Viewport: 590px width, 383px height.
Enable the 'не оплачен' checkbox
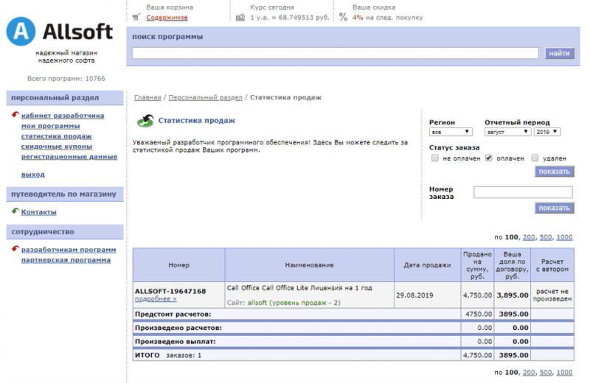click(435, 158)
